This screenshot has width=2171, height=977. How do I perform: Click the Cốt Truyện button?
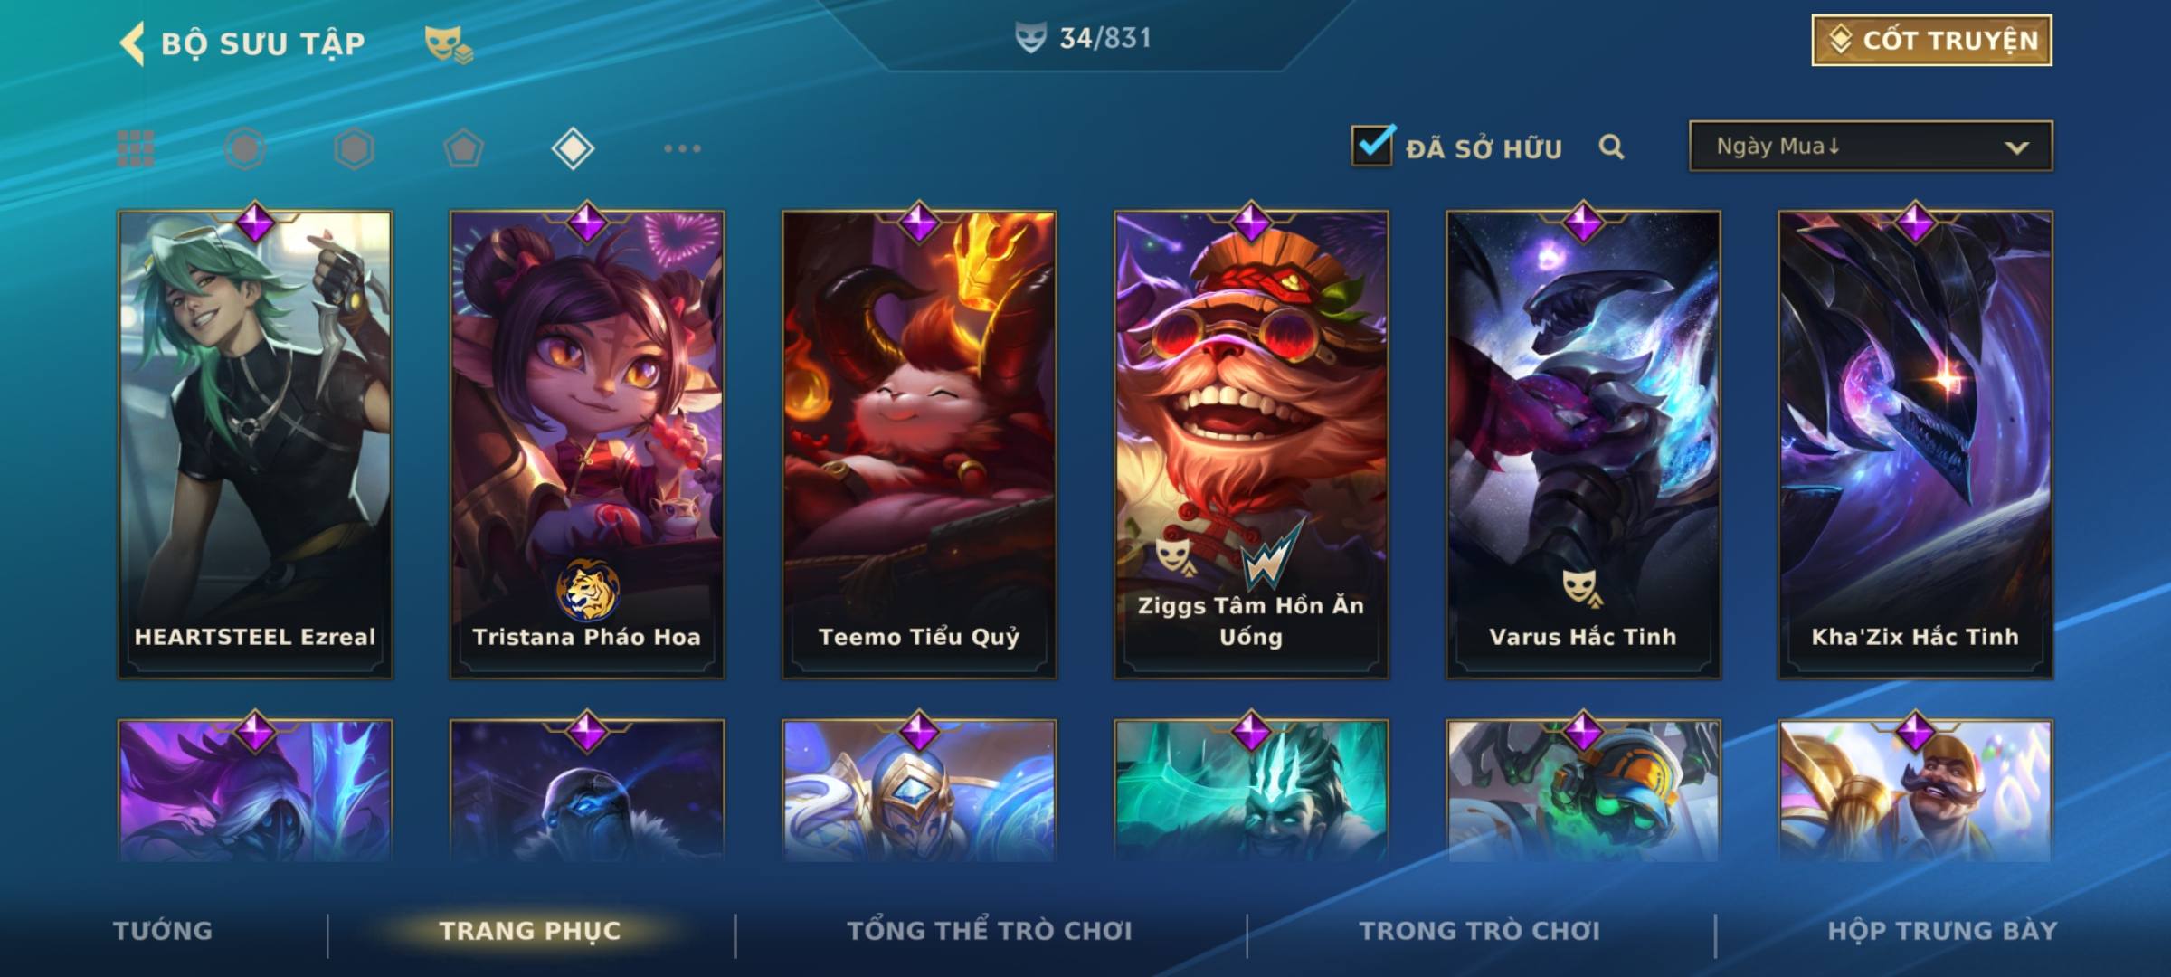[1931, 41]
